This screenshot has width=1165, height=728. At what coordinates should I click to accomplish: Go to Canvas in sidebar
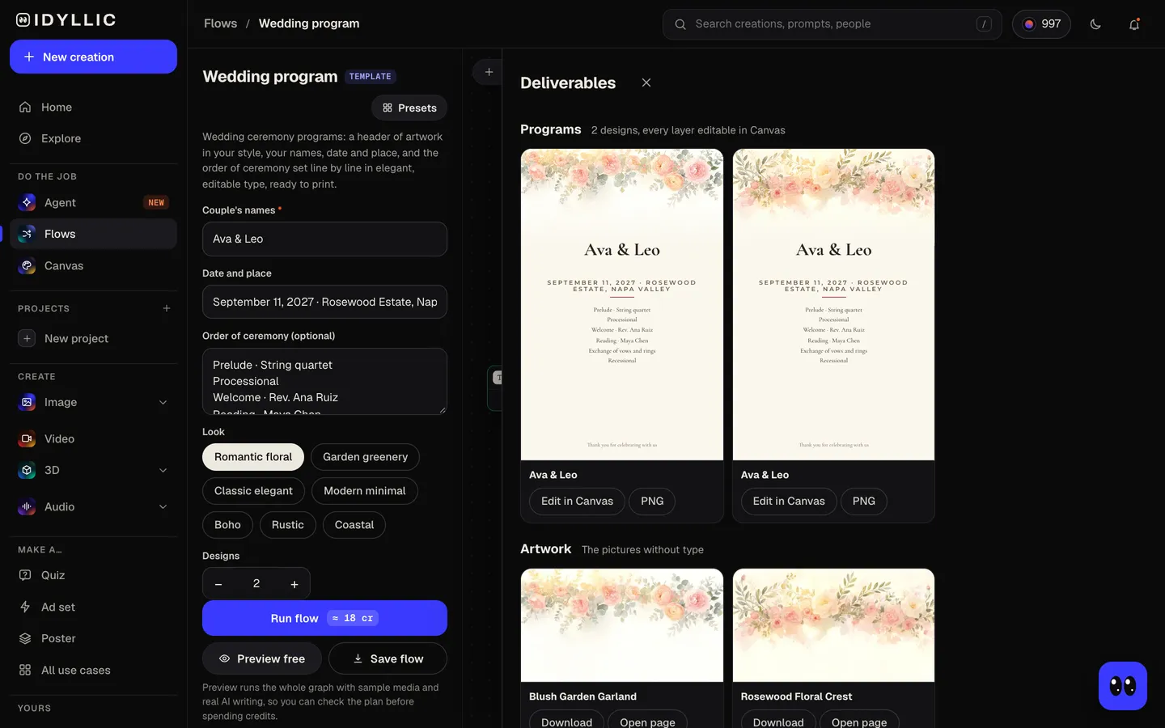pyautogui.click(x=93, y=265)
